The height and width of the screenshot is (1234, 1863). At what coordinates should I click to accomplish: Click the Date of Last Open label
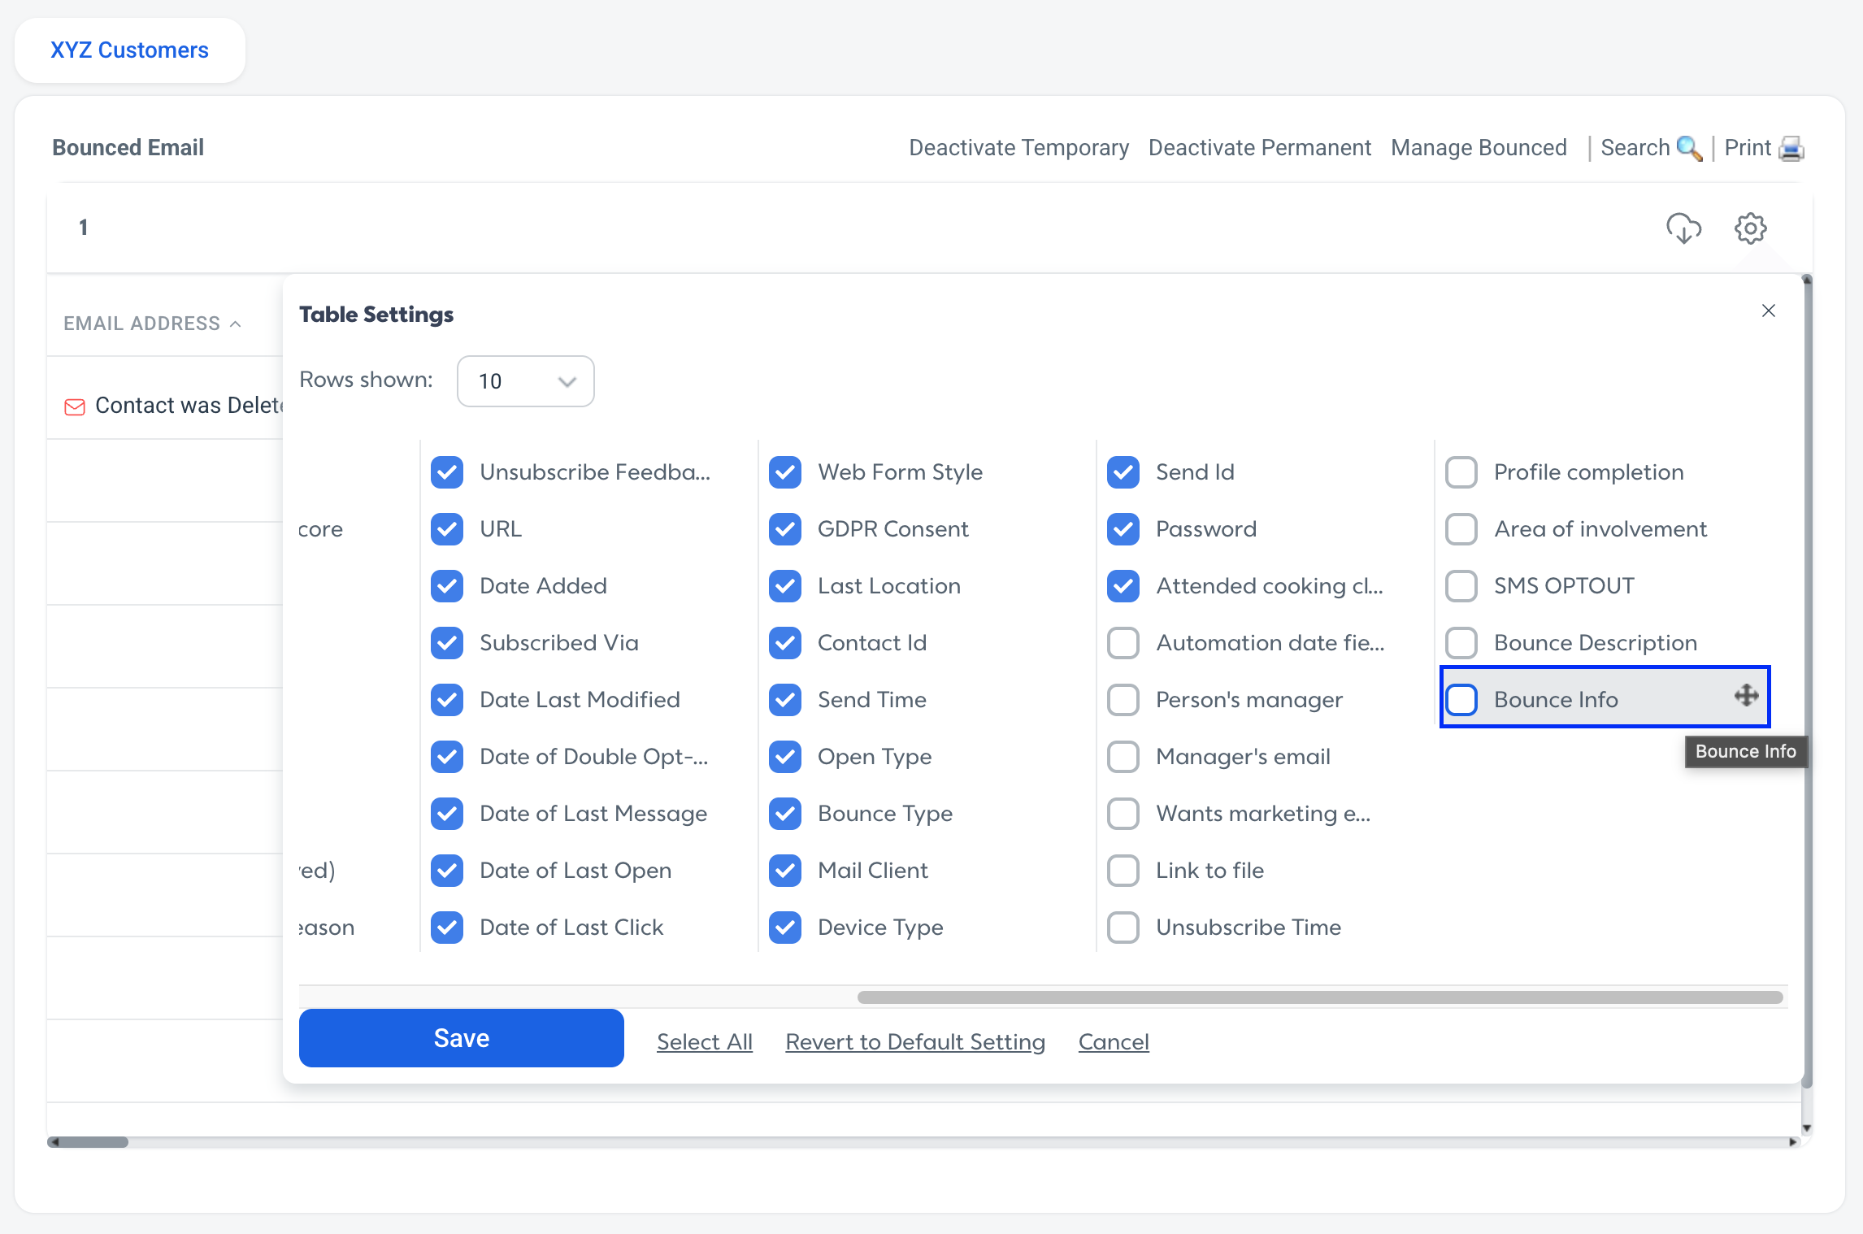coord(575,871)
